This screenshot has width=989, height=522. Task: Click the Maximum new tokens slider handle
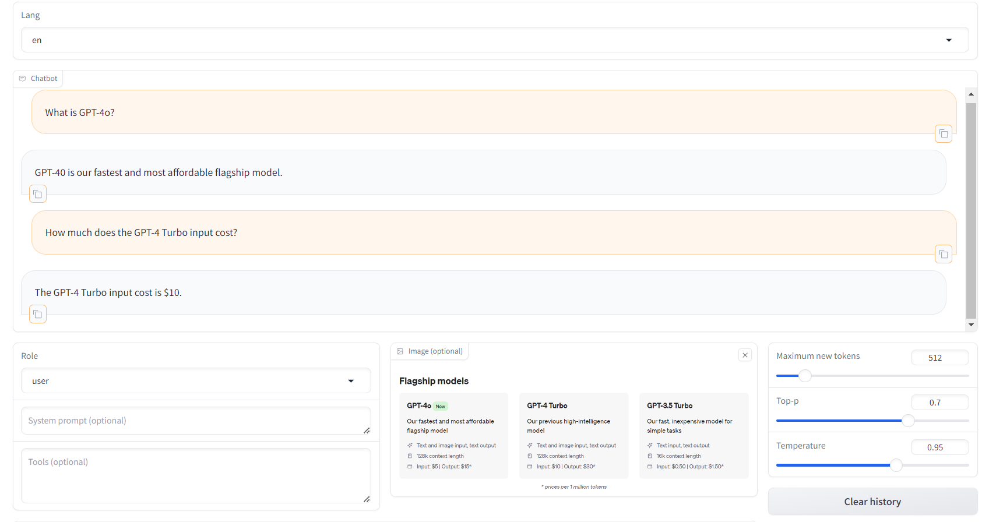click(805, 376)
